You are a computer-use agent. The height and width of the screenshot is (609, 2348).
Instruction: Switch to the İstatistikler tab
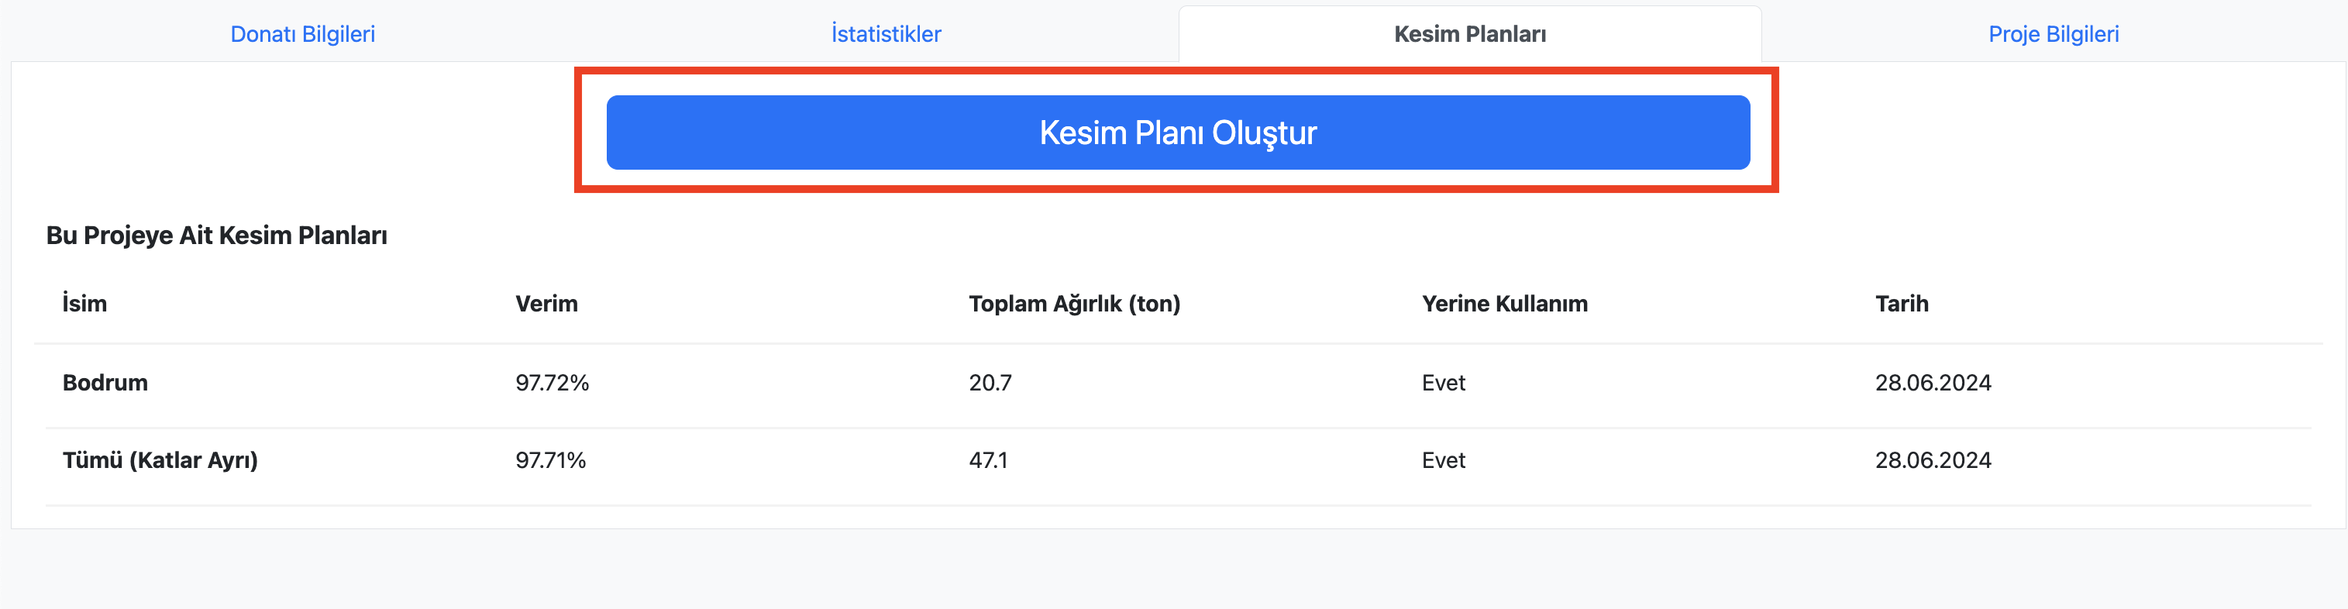[886, 34]
